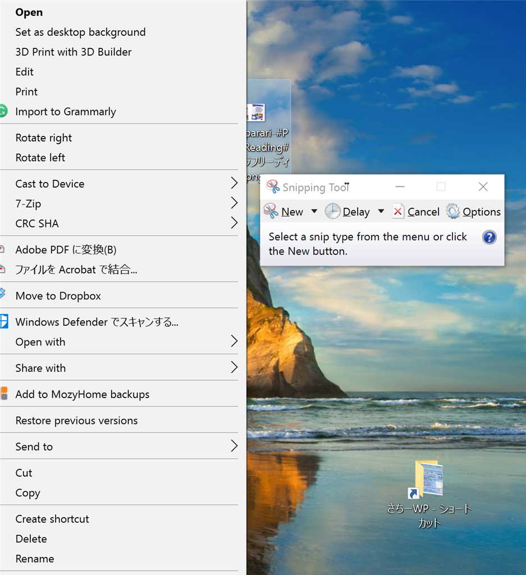Click the Adobe PDF icon beside Adobe PDF に変換
Image resolution: width=526 pixels, height=575 pixels.
[2, 250]
